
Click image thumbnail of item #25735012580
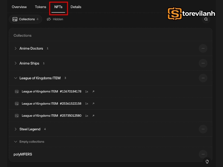(17, 116)
